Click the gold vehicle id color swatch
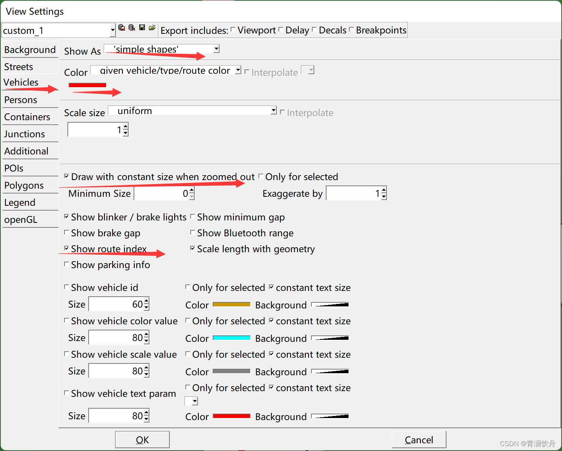Screen dimensions: 562x451 [231, 304]
